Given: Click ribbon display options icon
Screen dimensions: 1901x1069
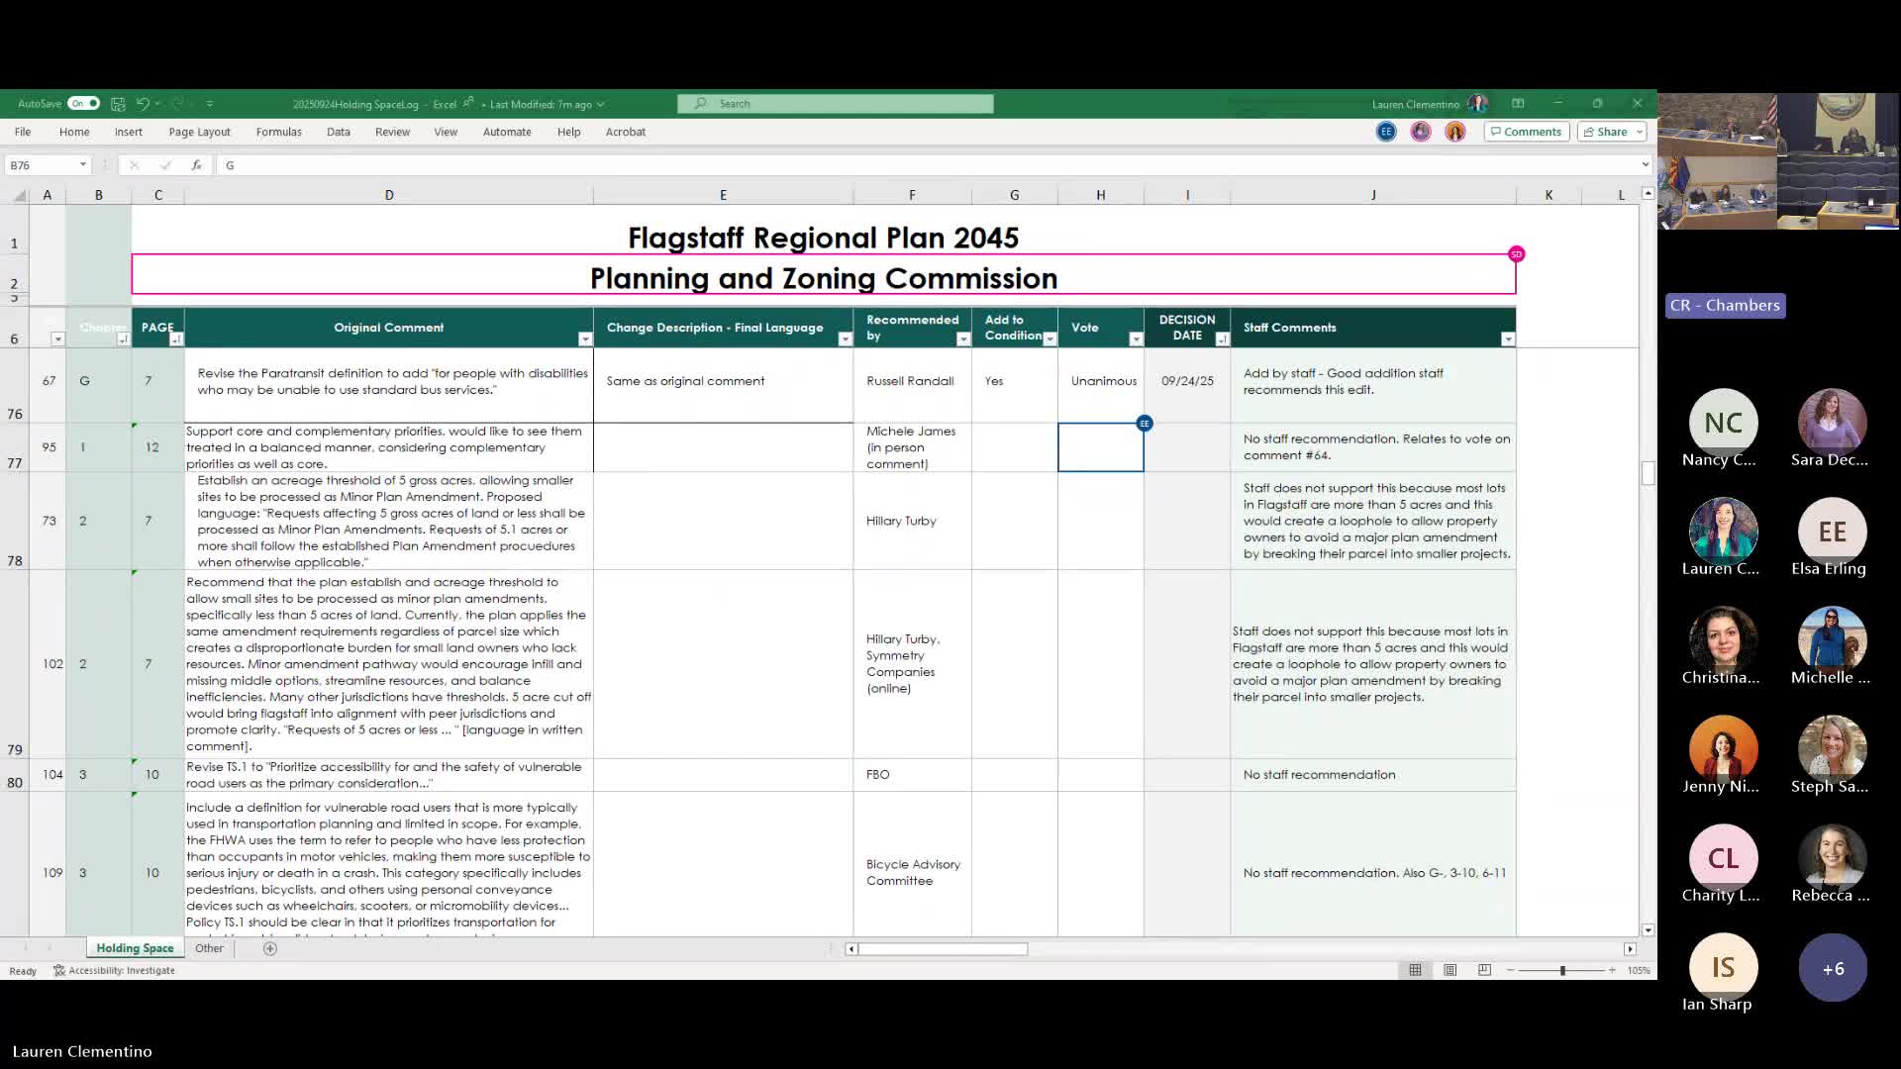Looking at the screenshot, I should [1518, 104].
